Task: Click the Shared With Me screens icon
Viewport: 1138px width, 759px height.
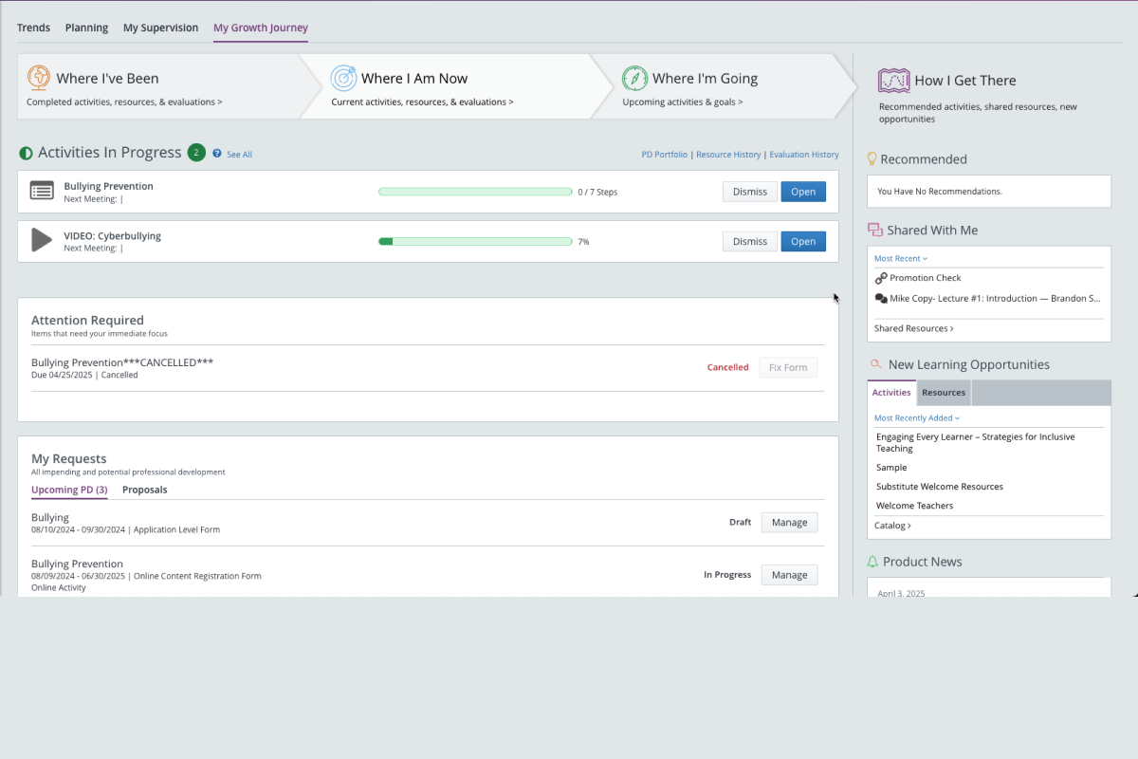Action: (x=875, y=230)
